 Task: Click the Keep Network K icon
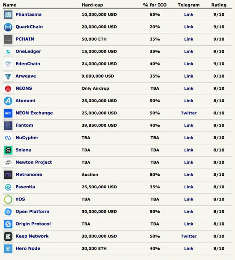tap(8, 236)
